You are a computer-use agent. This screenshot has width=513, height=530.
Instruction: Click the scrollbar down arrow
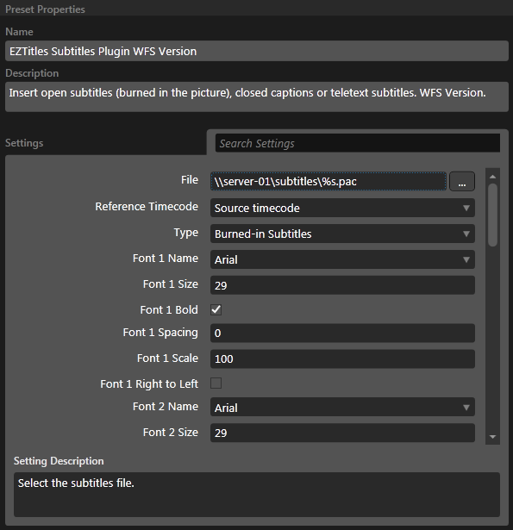492,437
